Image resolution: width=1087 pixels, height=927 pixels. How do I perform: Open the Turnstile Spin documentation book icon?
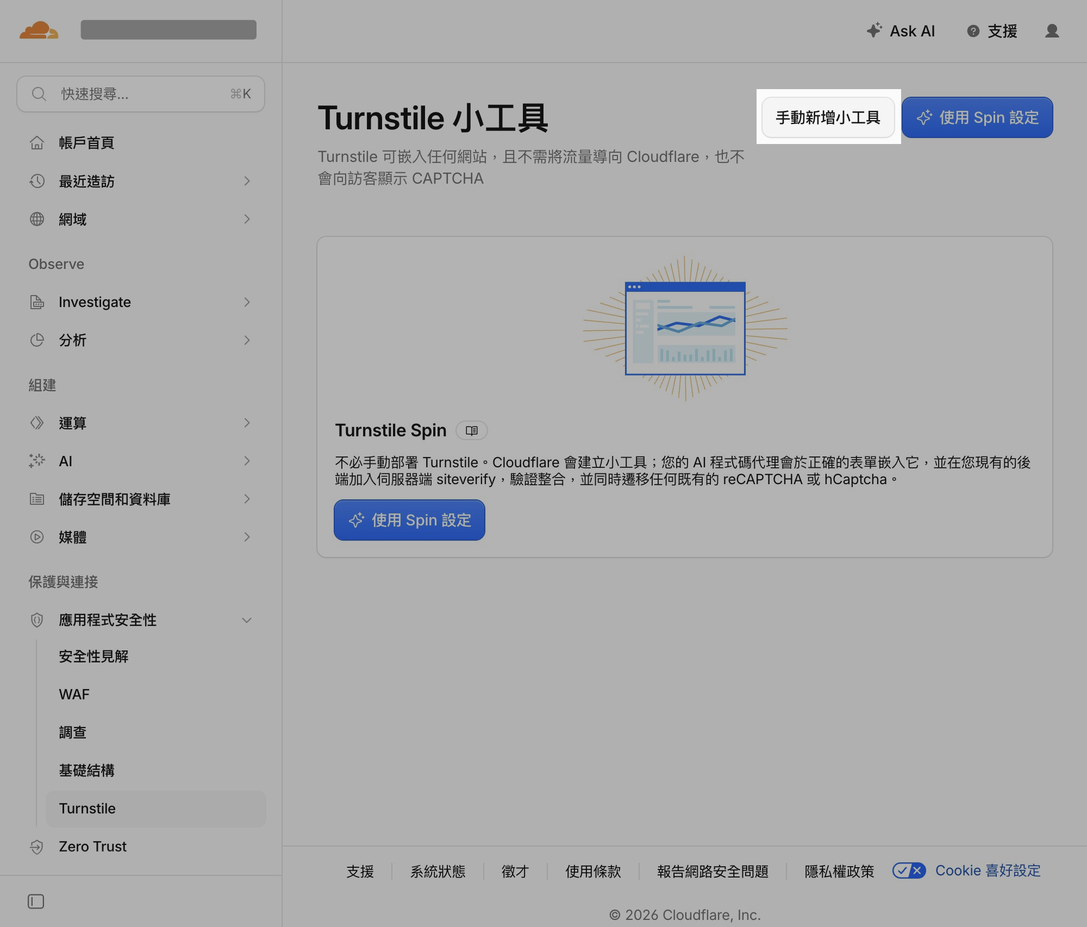[x=472, y=430]
